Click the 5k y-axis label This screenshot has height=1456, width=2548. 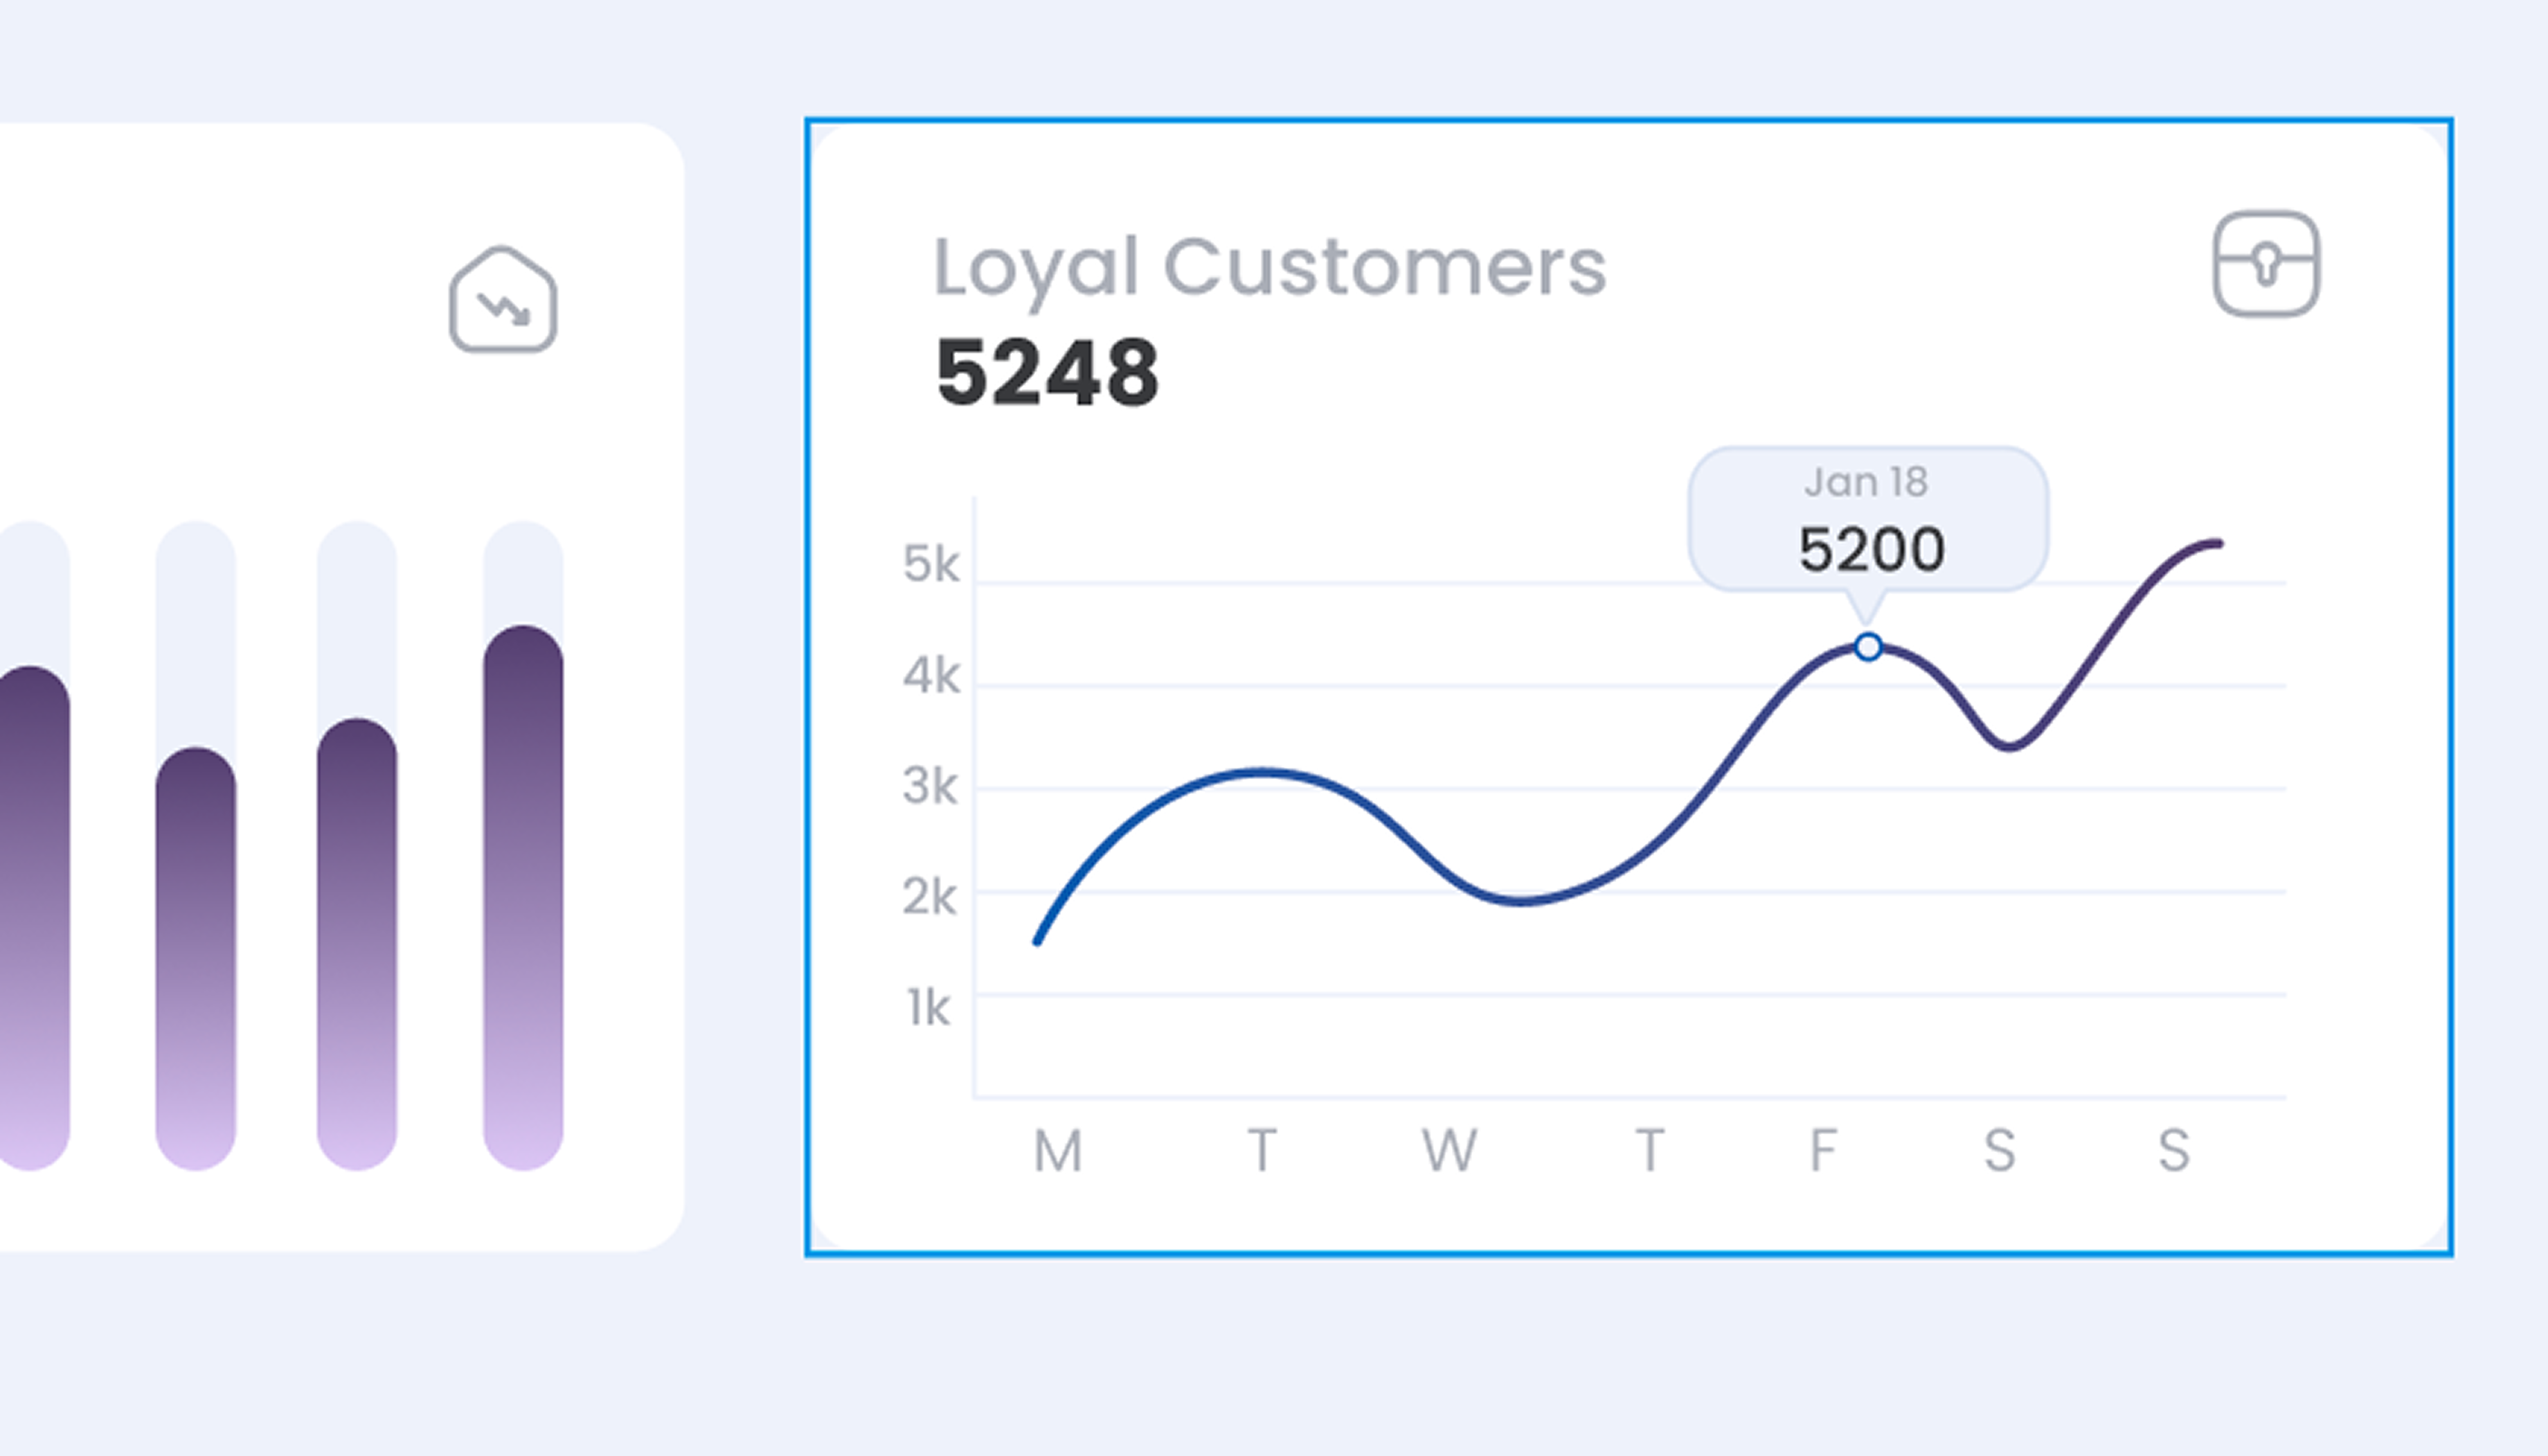click(930, 565)
